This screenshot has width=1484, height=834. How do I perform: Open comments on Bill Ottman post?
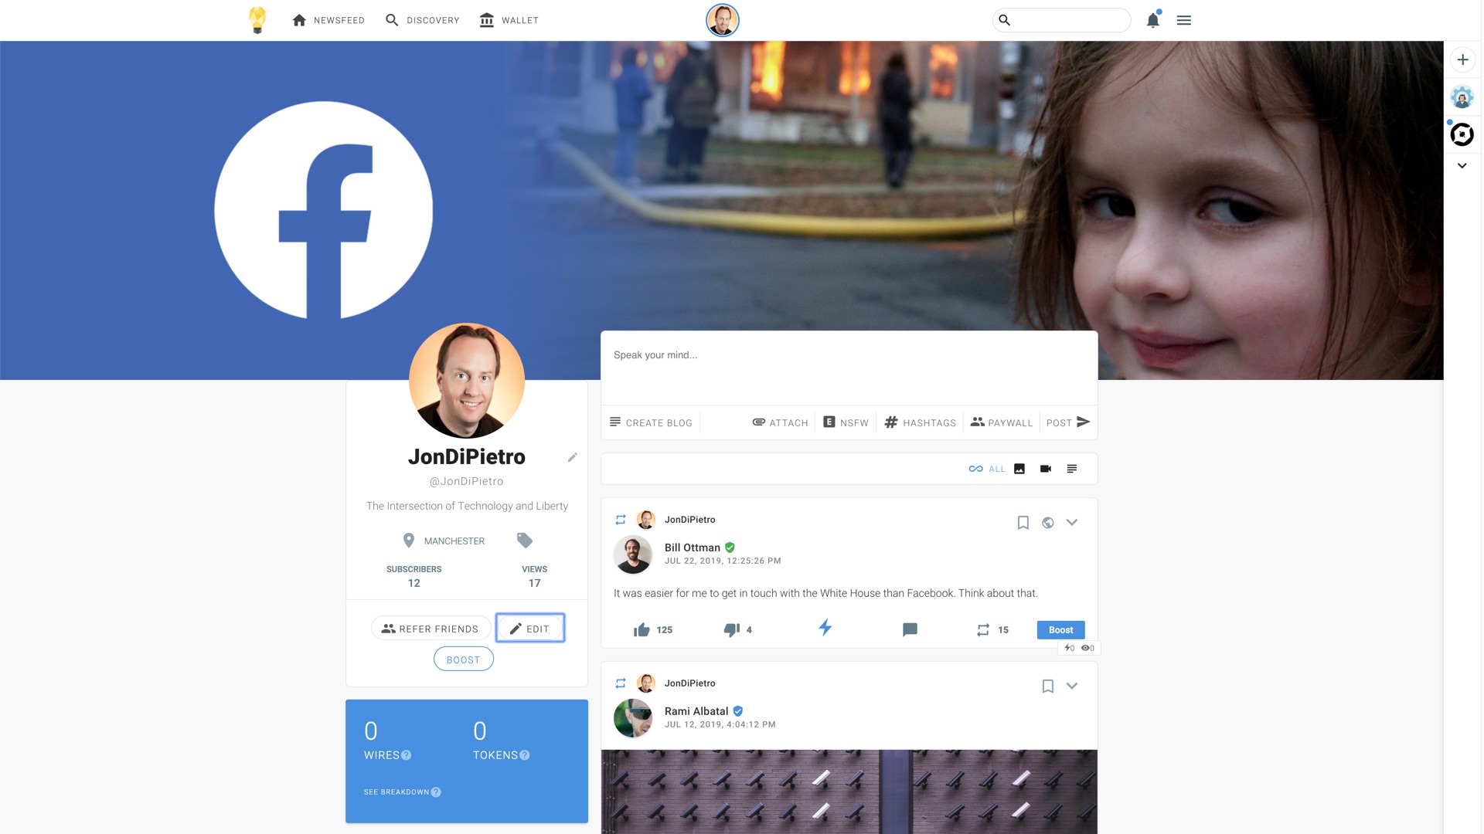(910, 630)
